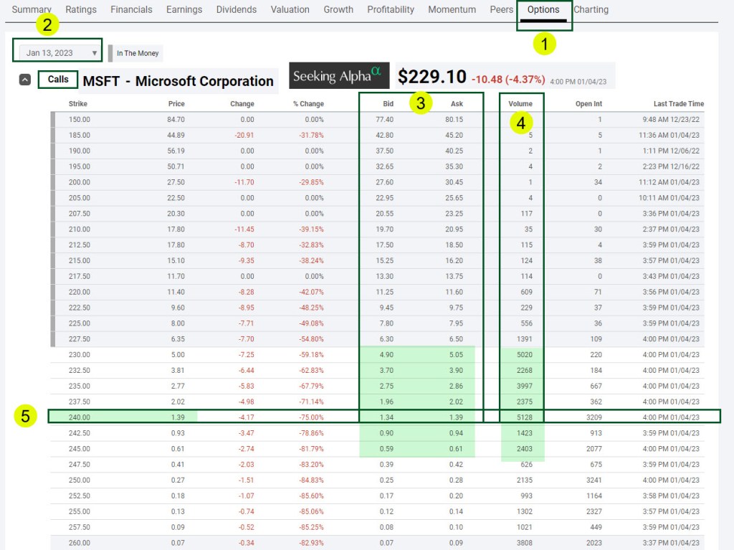Open the Profitability tab

pos(391,10)
